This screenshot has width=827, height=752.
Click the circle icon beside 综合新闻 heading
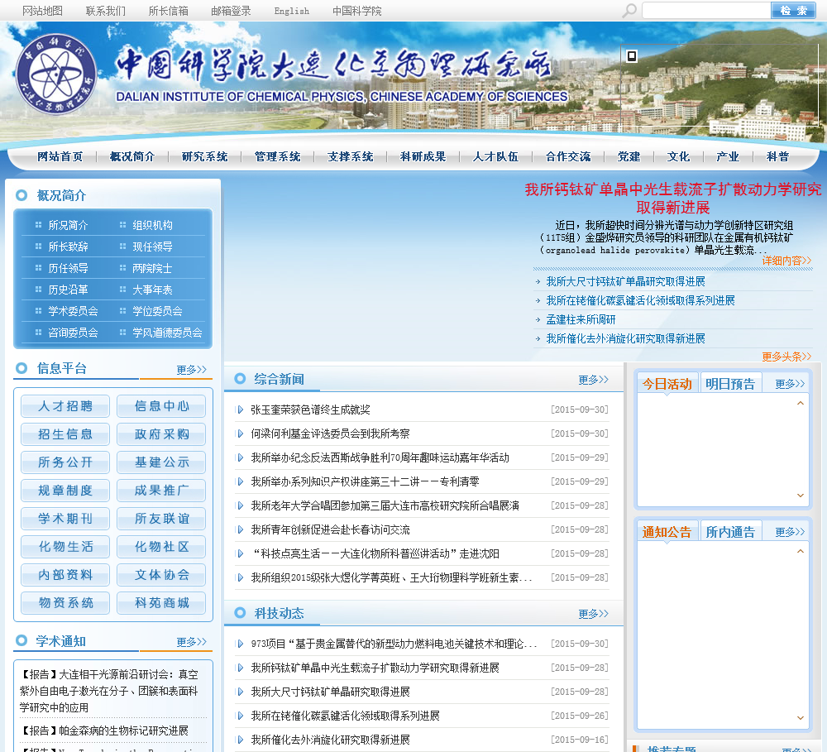[240, 378]
